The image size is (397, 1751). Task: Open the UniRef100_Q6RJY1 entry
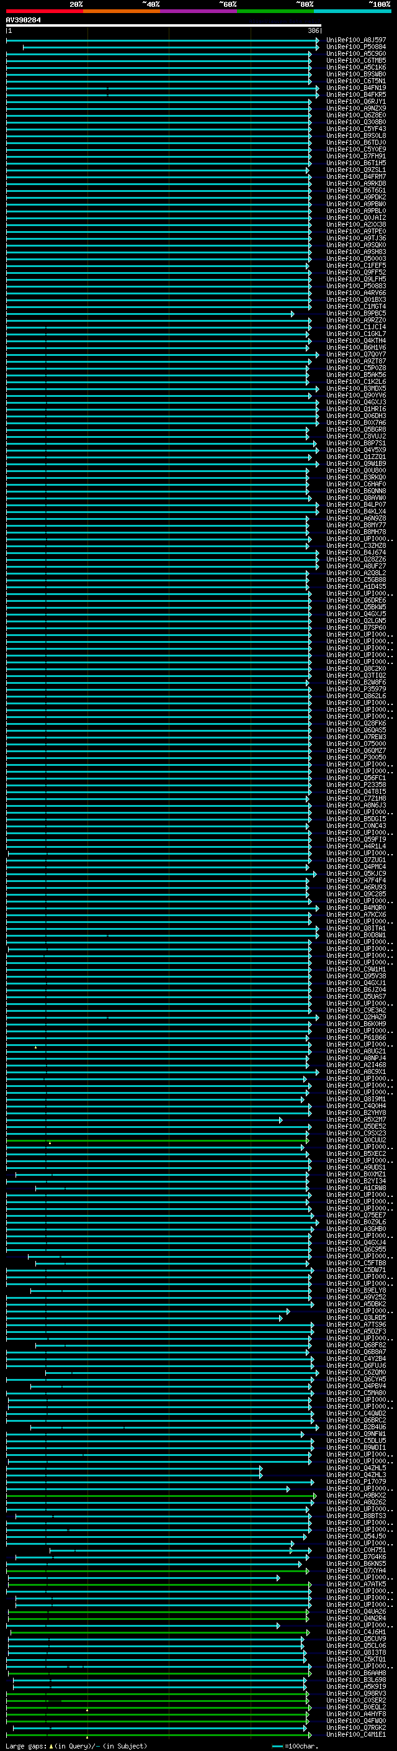[x=356, y=101]
